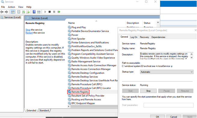197x118 pixels.
Task: Select the Plug and Play service gear icon
Action: click(69, 27)
